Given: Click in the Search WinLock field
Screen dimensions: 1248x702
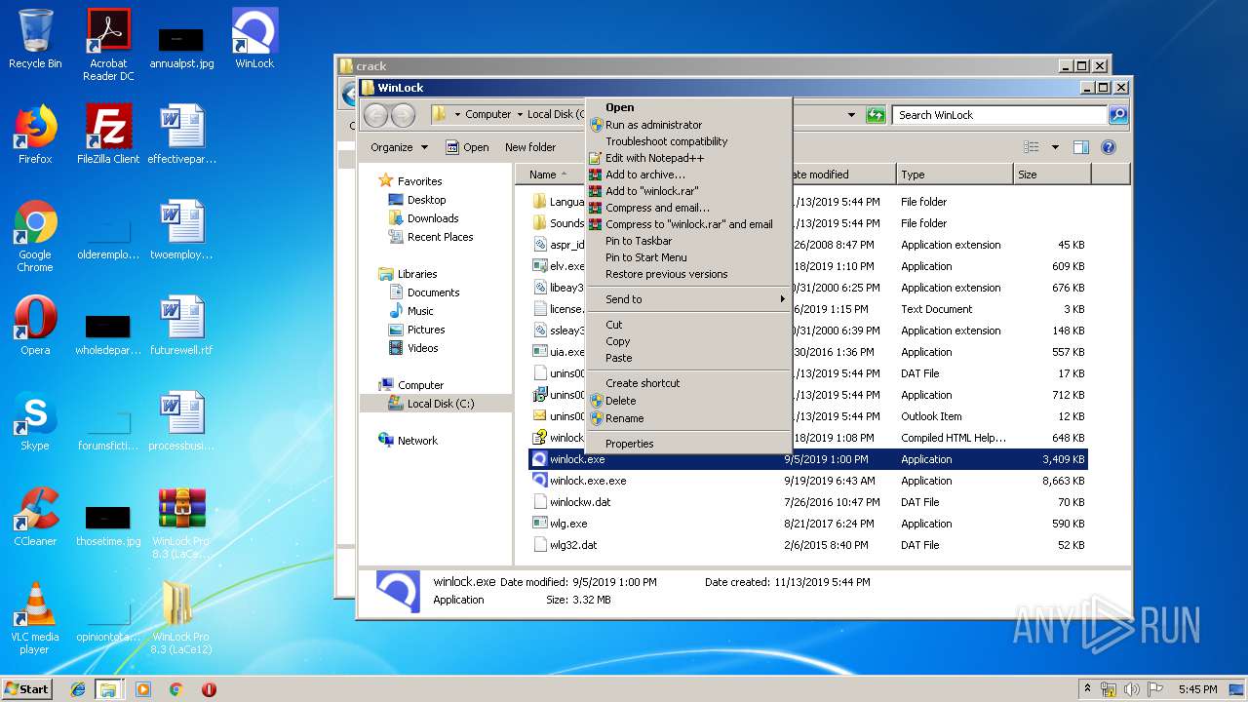Looking at the screenshot, I should coord(1000,115).
